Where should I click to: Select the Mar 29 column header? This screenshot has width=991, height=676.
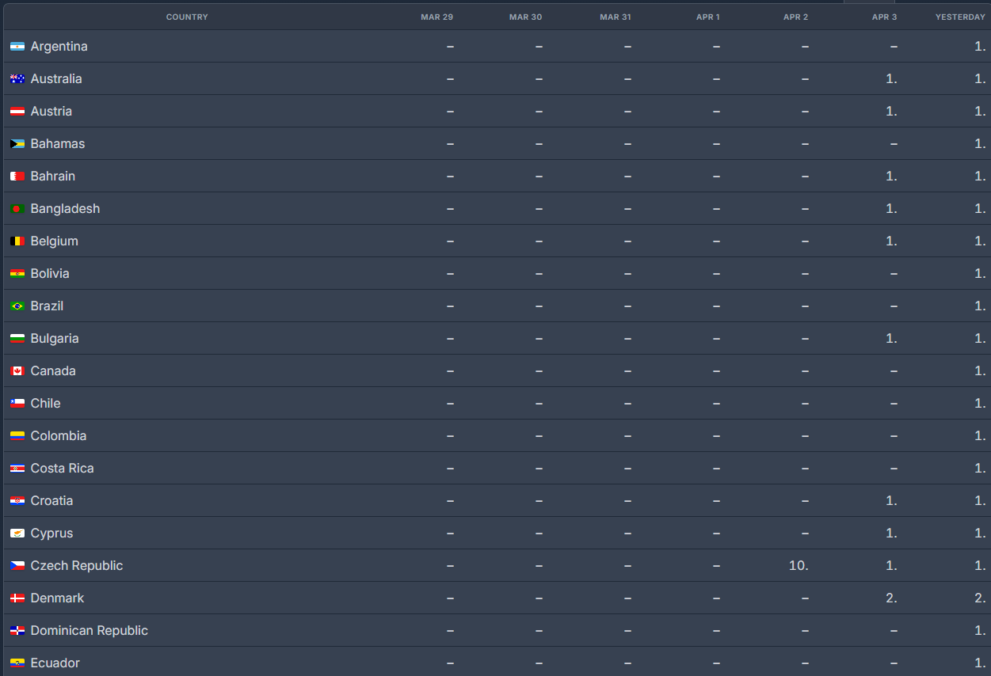[436, 17]
